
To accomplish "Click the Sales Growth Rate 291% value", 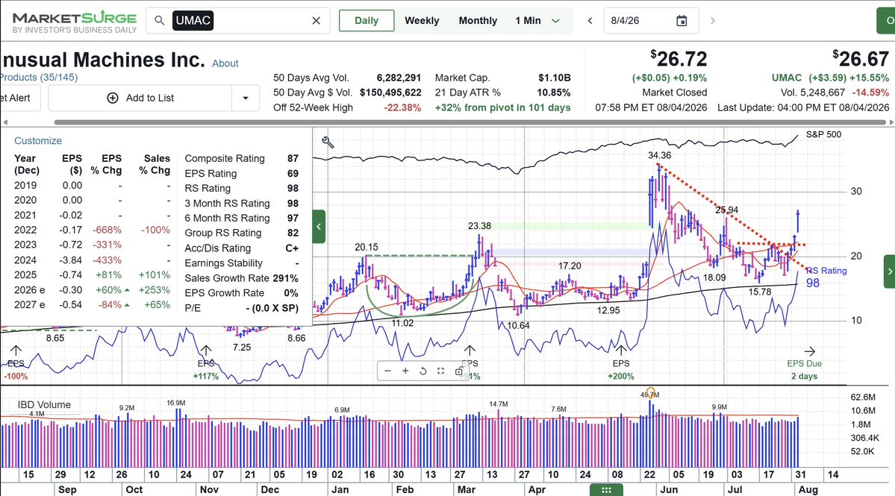I will [x=285, y=278].
